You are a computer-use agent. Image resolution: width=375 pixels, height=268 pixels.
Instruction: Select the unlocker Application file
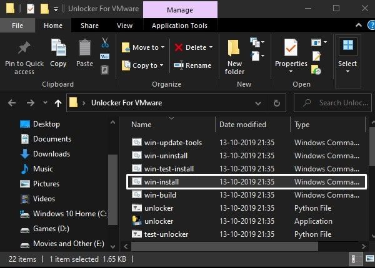159,221
